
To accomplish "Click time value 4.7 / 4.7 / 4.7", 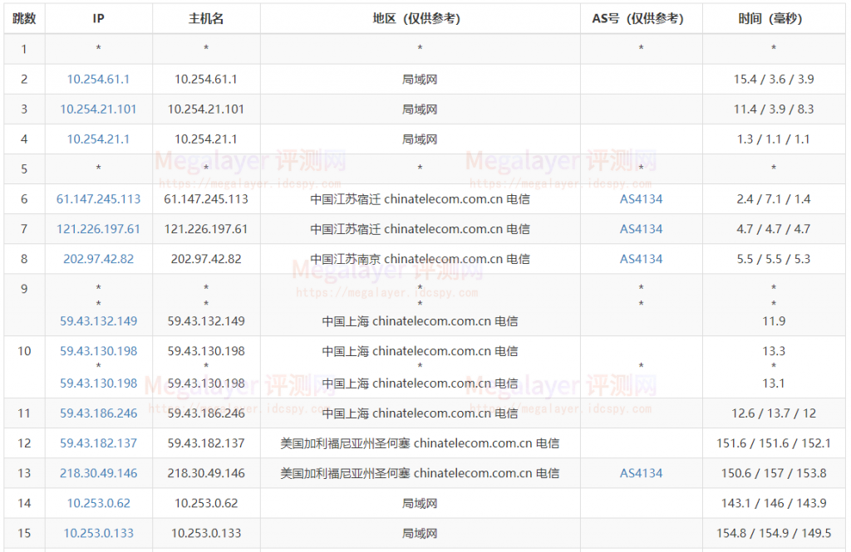I will click(774, 229).
